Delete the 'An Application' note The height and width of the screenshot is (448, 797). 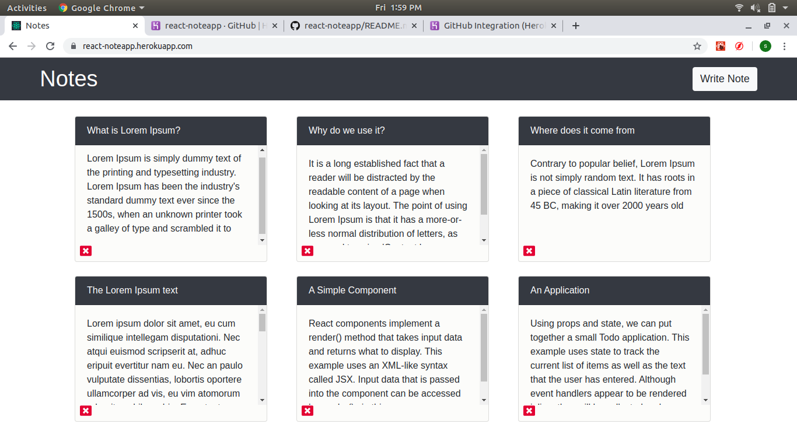point(529,411)
